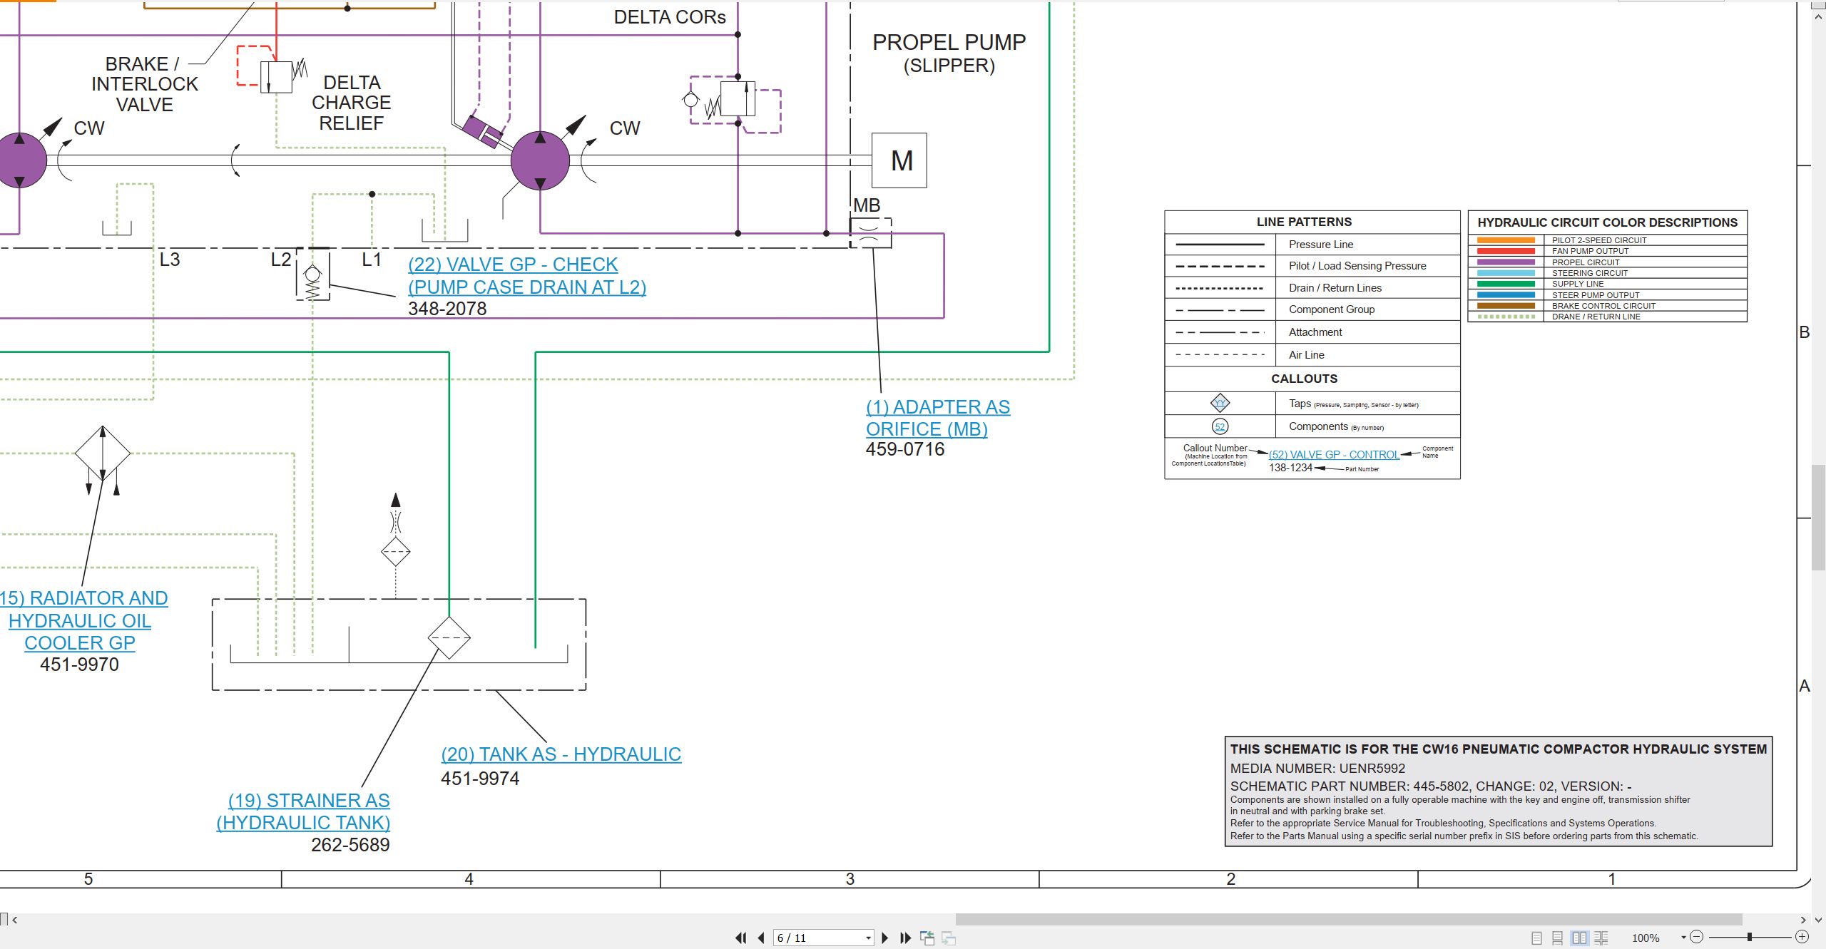Switch to continuous page layout
Screen dimensions: 1826x949
1558,938
